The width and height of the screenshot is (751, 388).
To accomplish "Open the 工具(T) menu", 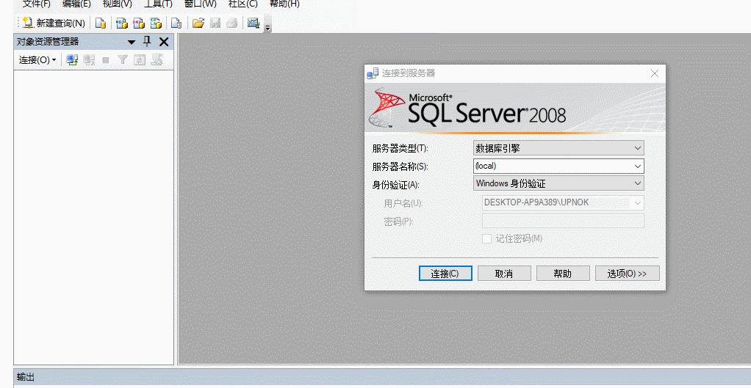I will 158,4.
